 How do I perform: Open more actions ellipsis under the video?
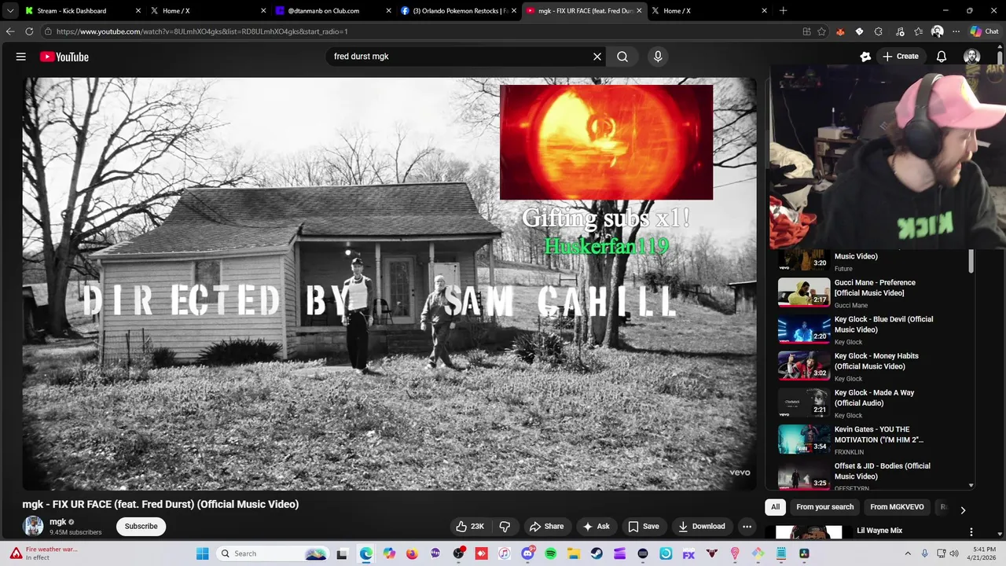click(x=747, y=527)
